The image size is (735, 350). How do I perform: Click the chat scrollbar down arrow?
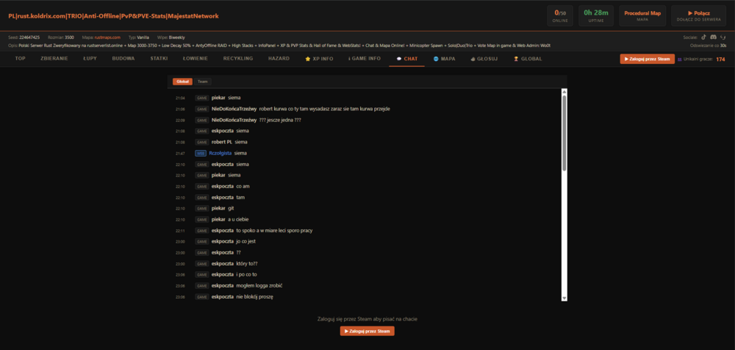pos(564,298)
